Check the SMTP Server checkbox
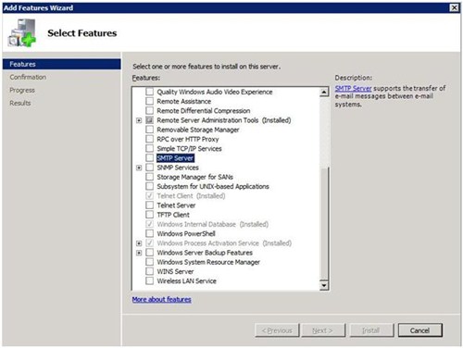The height and width of the screenshot is (348, 463). pyautogui.click(x=150, y=157)
